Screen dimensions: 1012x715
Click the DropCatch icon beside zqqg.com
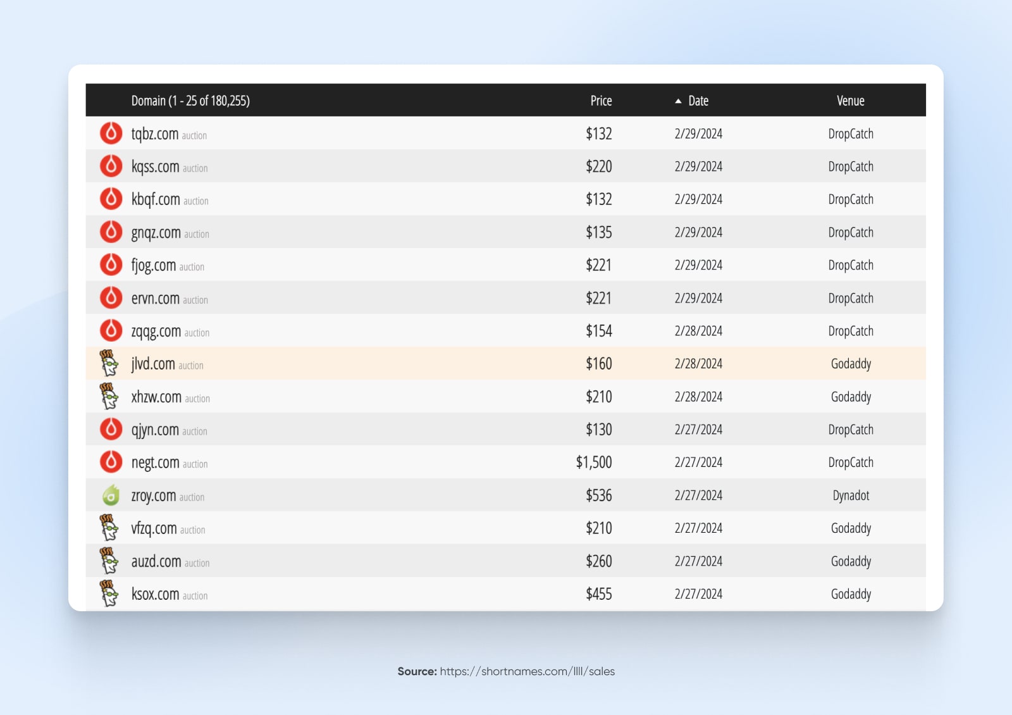tap(111, 331)
